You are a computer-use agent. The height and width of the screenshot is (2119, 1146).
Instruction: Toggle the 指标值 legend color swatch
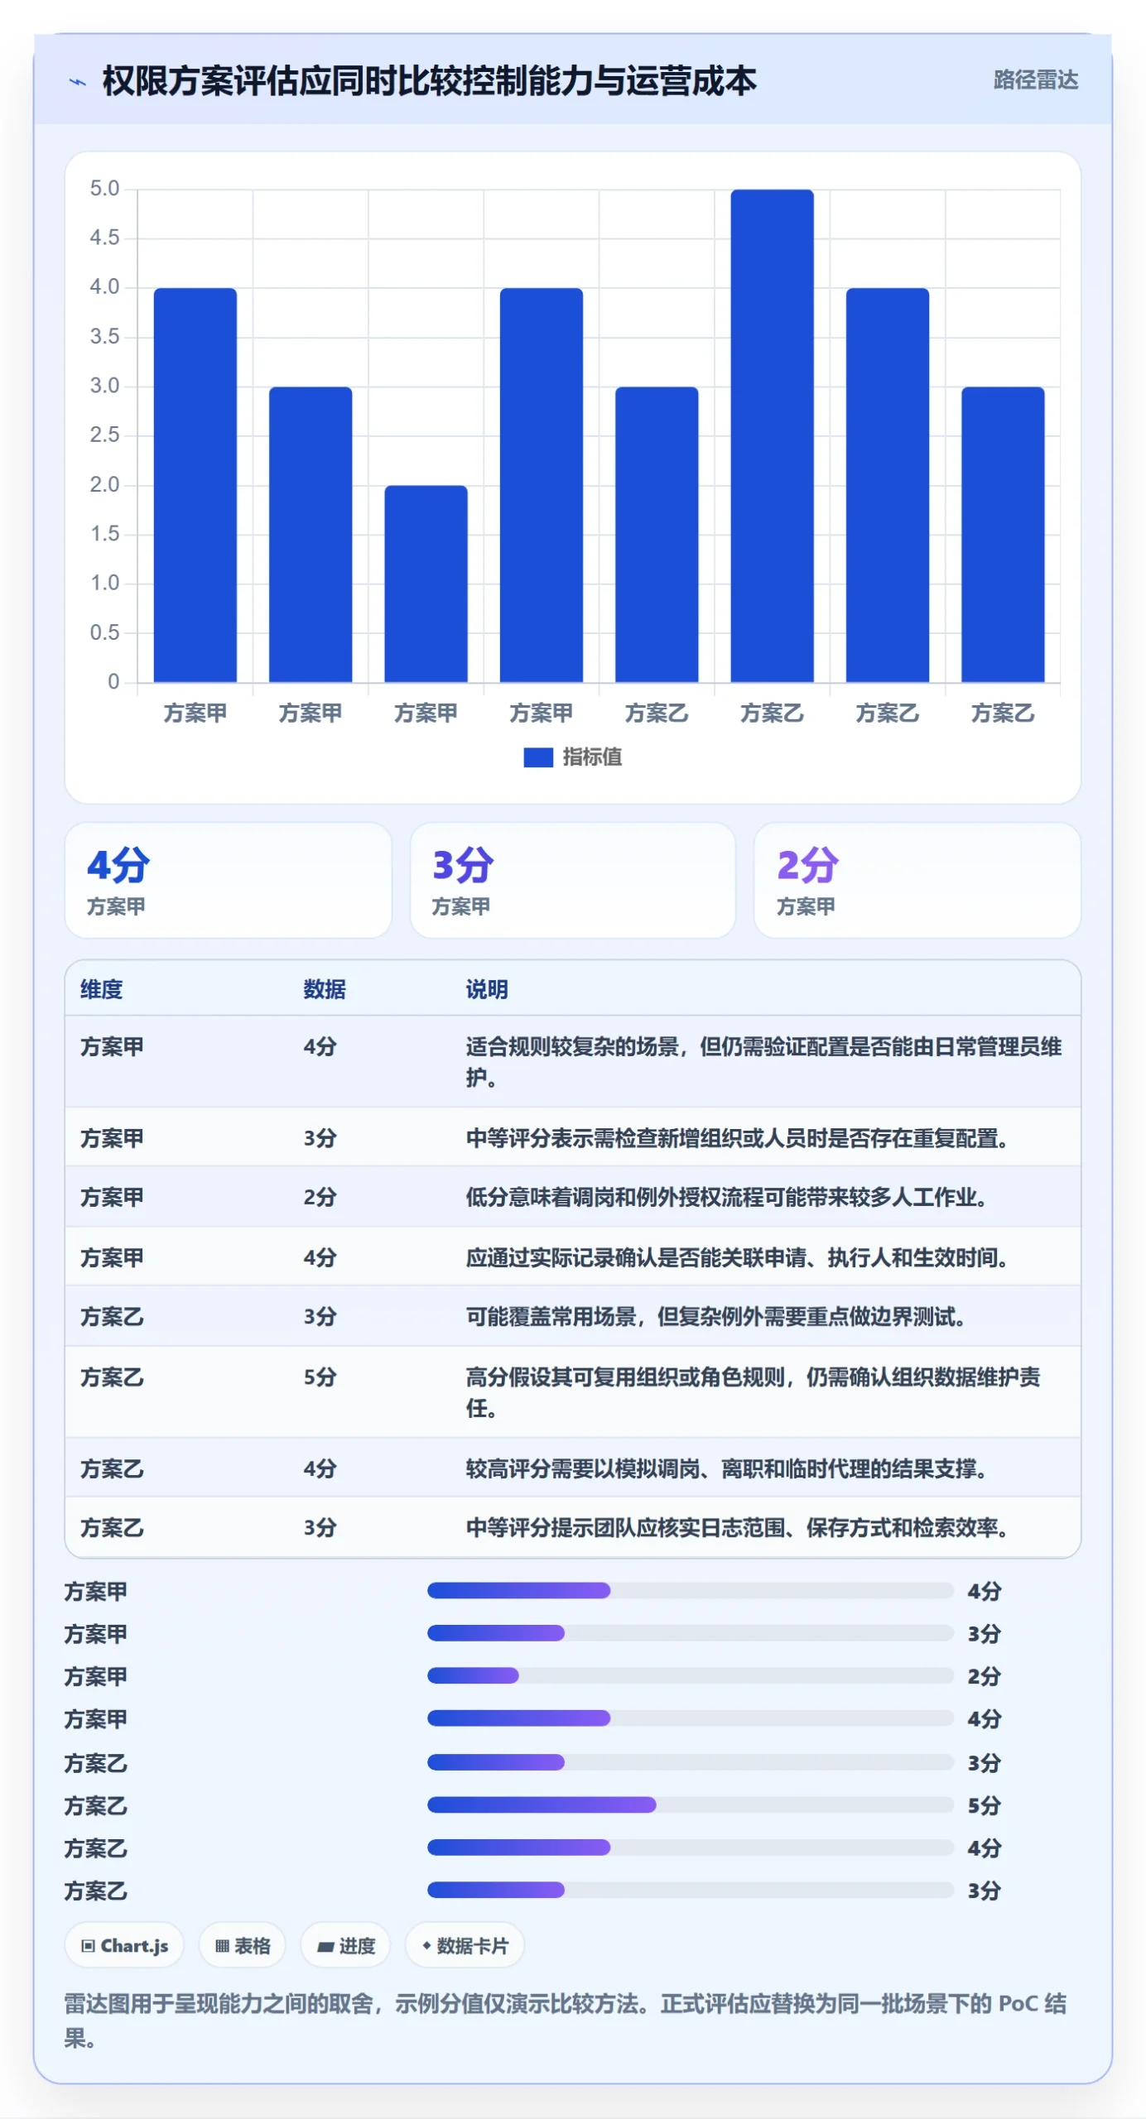537,757
